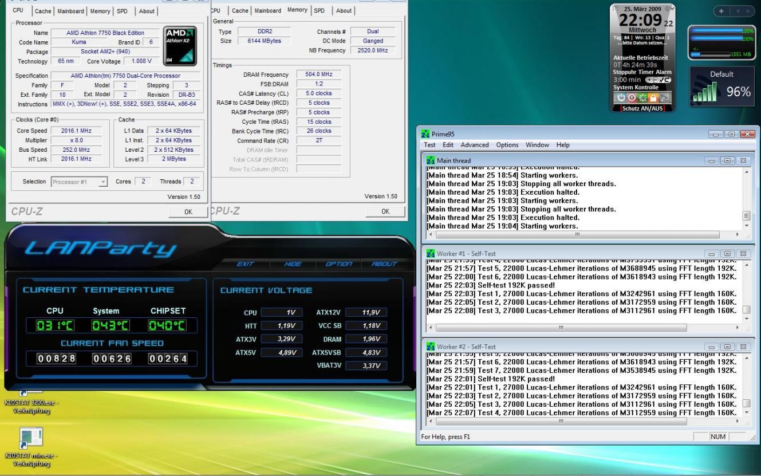Switch to Mainboard tab in left CPU-Z window
Image resolution: width=761 pixels, height=476 pixels.
tap(70, 11)
